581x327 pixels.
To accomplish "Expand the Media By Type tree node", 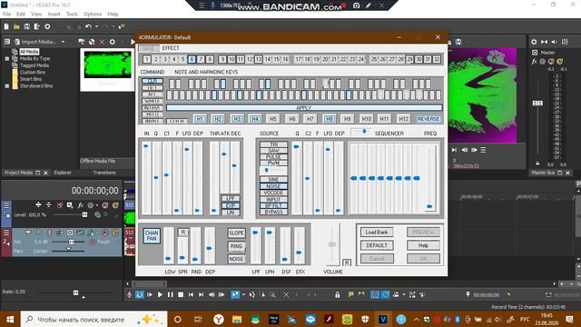I will pos(7,58).
